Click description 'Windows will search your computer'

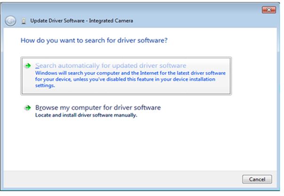click(130, 79)
